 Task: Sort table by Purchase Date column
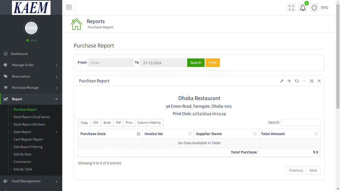(x=110, y=134)
